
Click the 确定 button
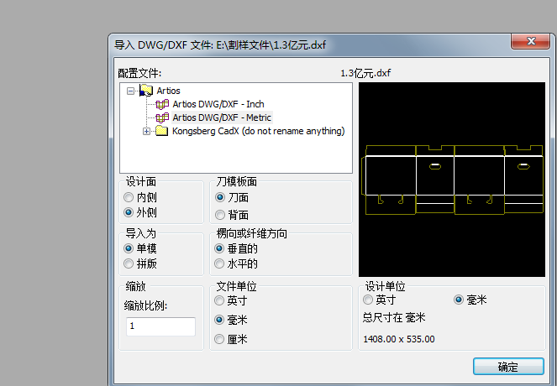click(x=507, y=367)
